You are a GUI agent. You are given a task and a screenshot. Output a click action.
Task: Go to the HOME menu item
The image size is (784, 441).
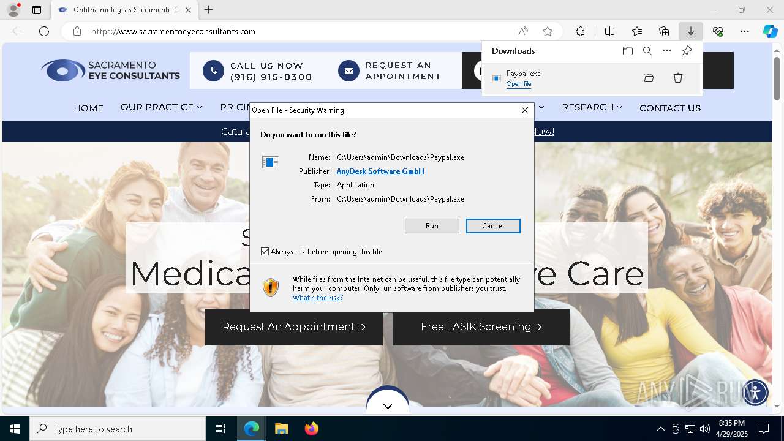click(89, 108)
